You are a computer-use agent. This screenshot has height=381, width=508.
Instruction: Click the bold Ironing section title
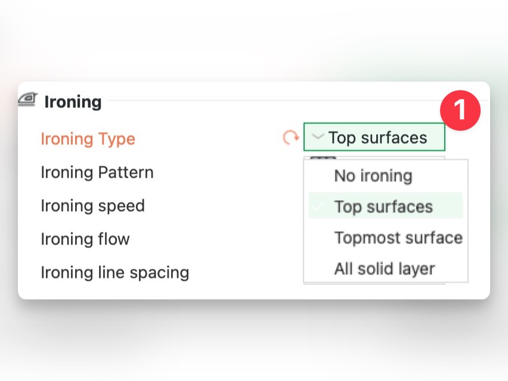[73, 102]
